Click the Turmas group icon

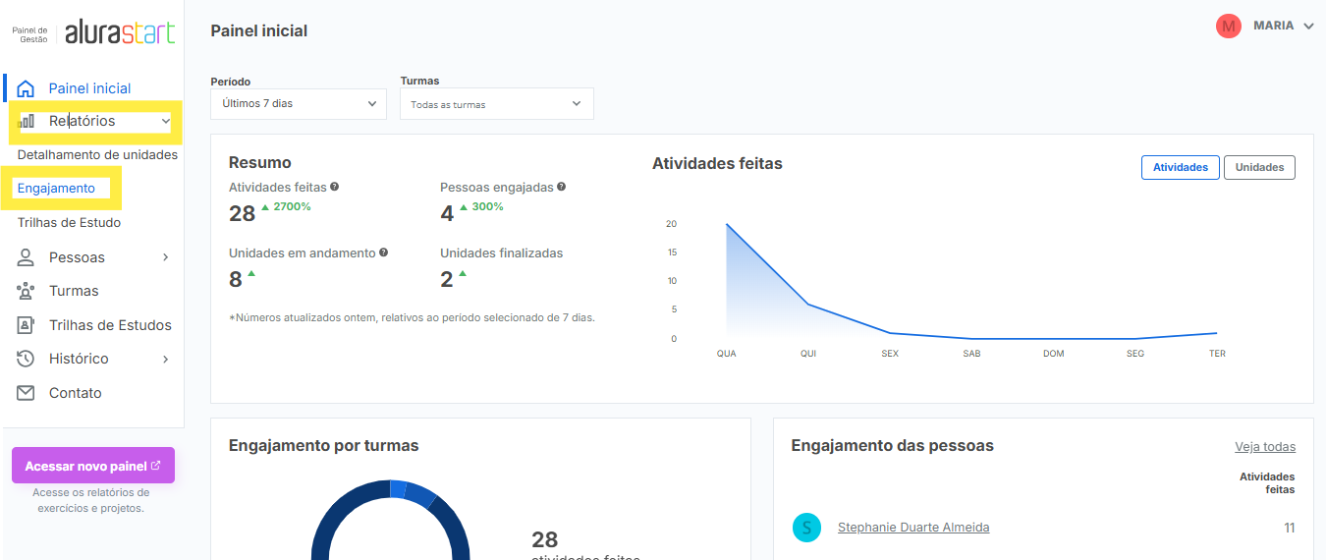27,291
